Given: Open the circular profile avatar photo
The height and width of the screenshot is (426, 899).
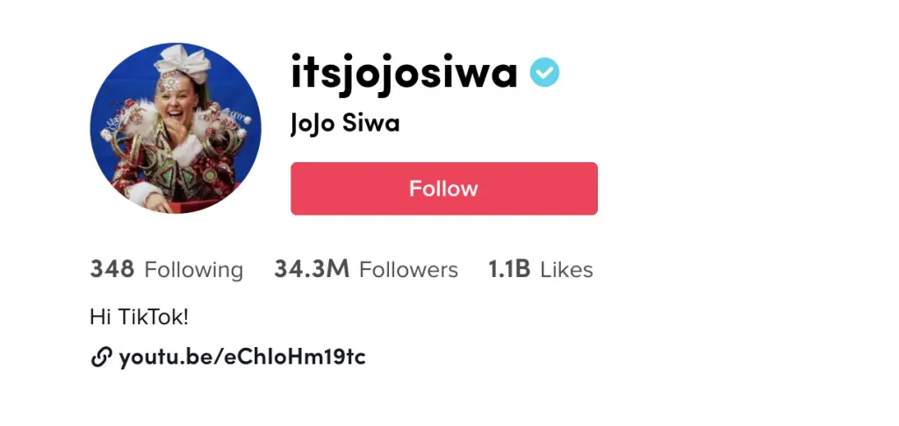Looking at the screenshot, I should click(176, 128).
